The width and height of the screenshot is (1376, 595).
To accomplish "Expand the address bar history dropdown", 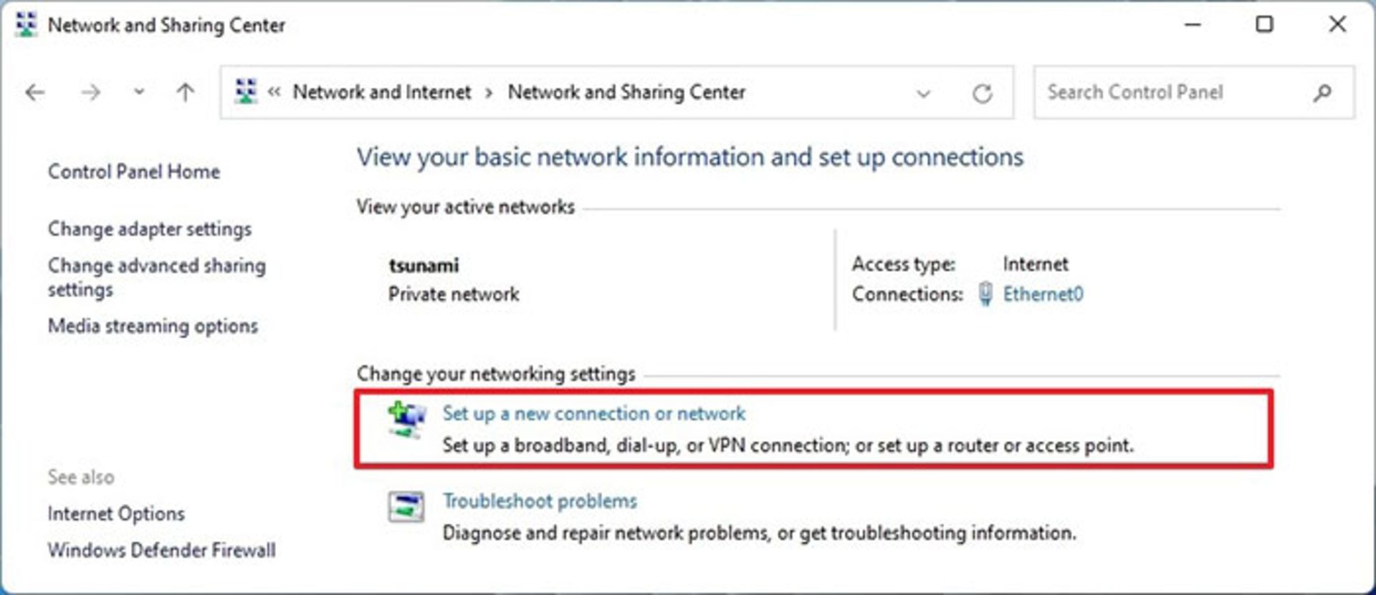I will coord(923,93).
